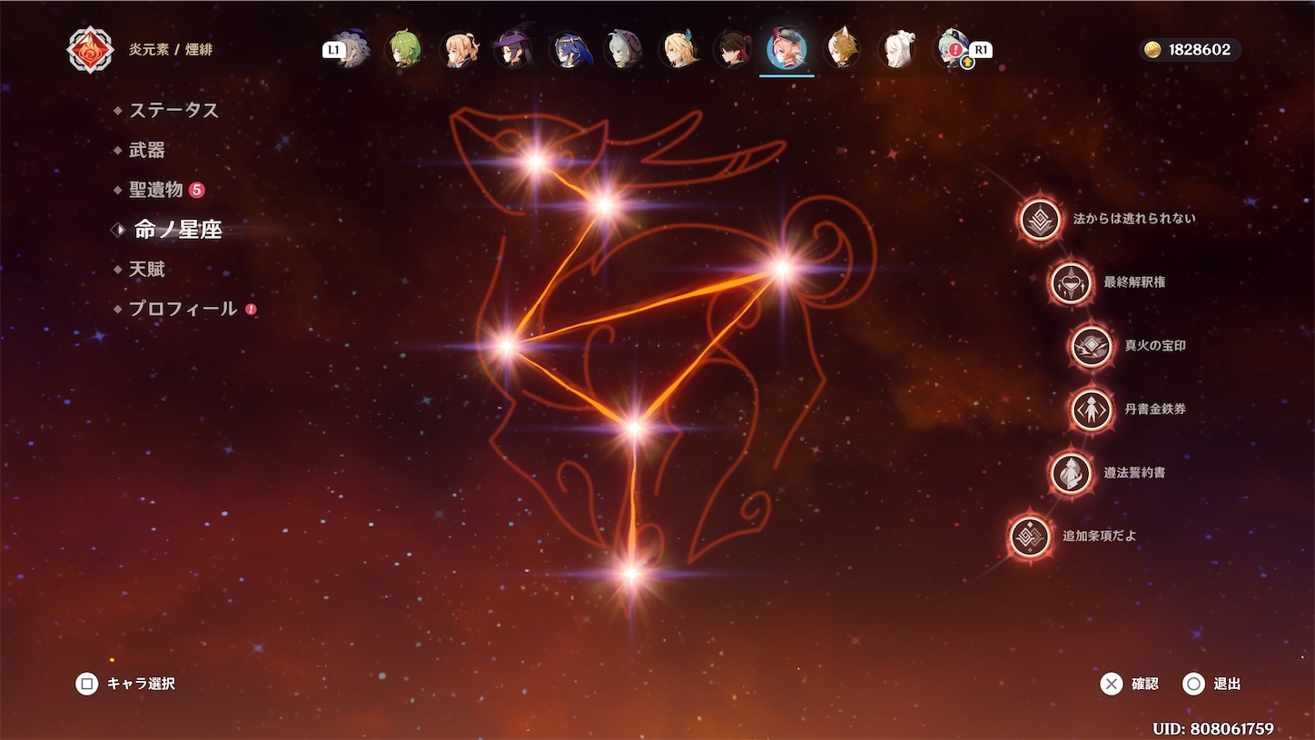Click the Mora balance 1828602
The width and height of the screenshot is (1315, 740).
tap(1200, 50)
